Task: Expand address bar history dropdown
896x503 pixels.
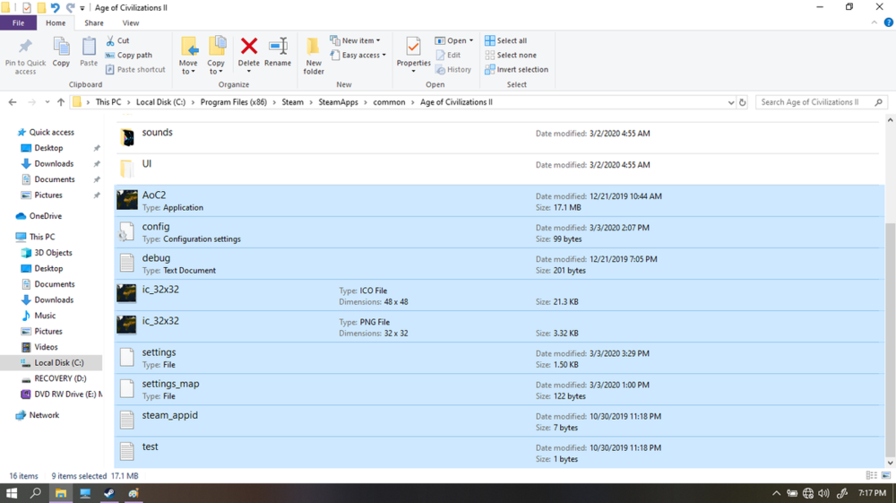Action: 731,102
